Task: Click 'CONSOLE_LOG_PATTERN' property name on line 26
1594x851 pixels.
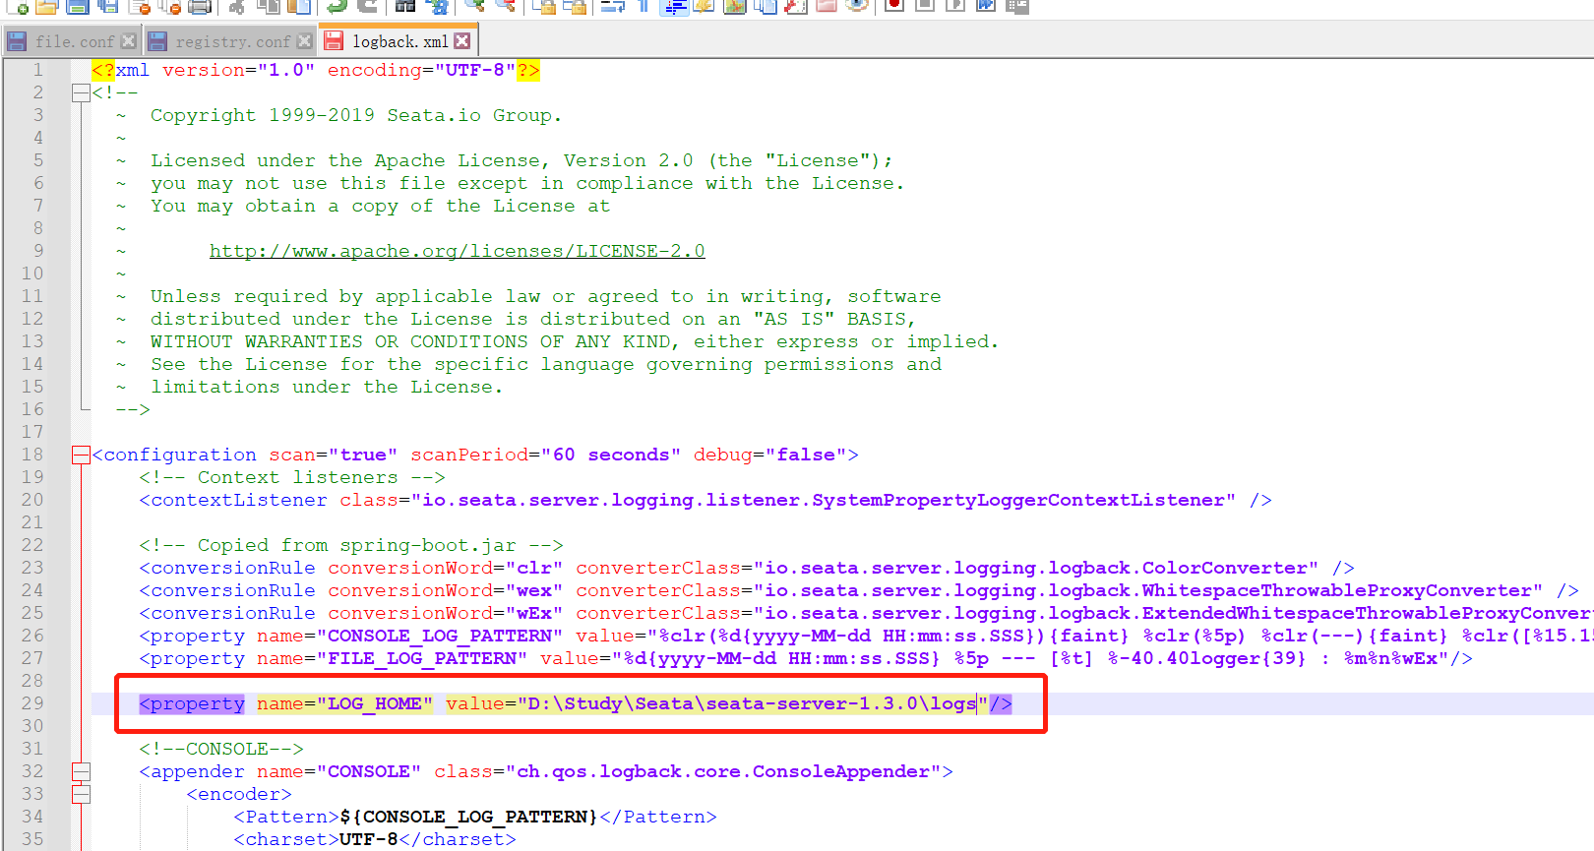Action: [x=439, y=636]
